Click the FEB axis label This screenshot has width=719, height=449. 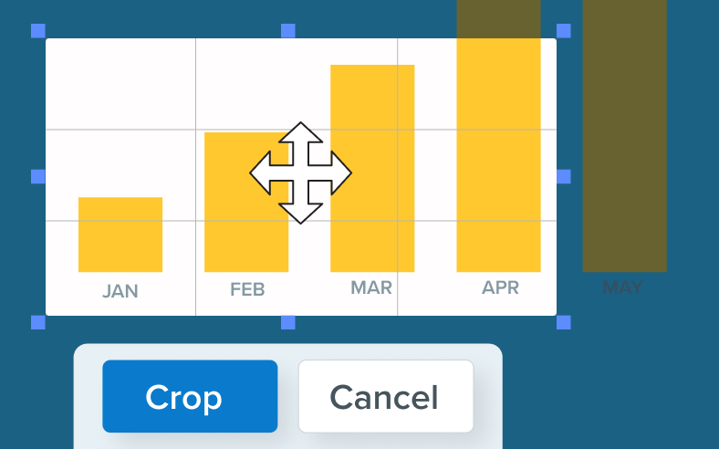pyautogui.click(x=247, y=290)
